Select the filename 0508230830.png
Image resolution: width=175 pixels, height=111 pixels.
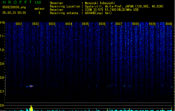coord(14,7)
